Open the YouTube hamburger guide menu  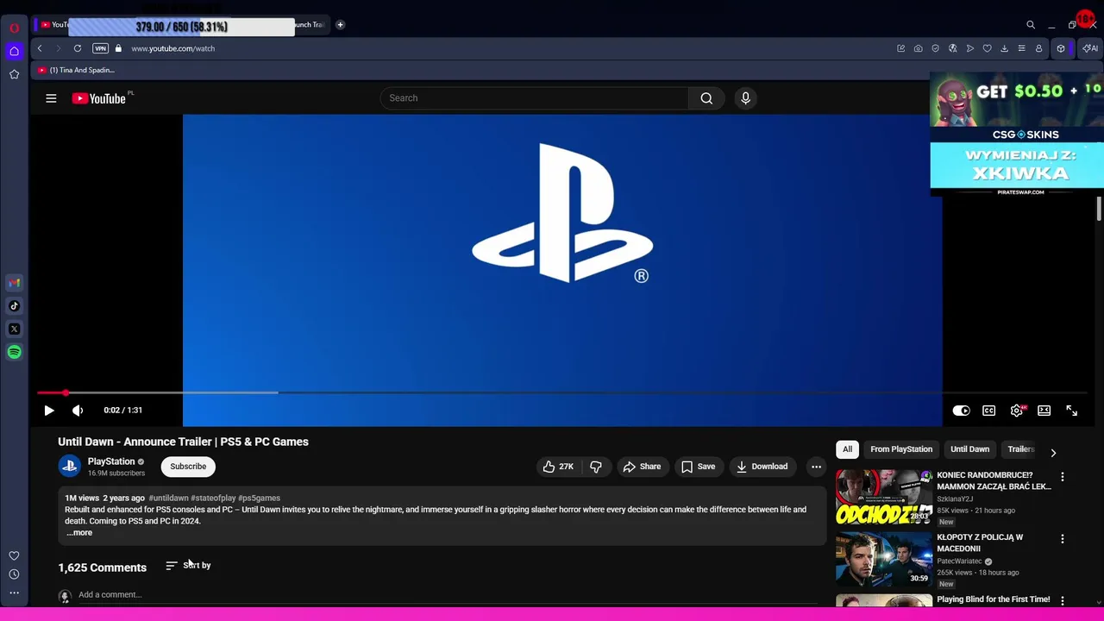(x=51, y=98)
